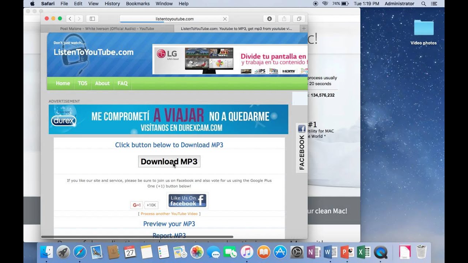Open FaceTime app in Dock

(x=230, y=252)
